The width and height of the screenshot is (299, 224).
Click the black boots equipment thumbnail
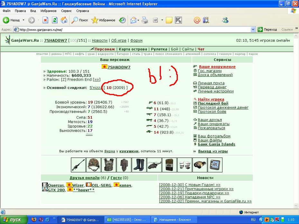coord(139,165)
